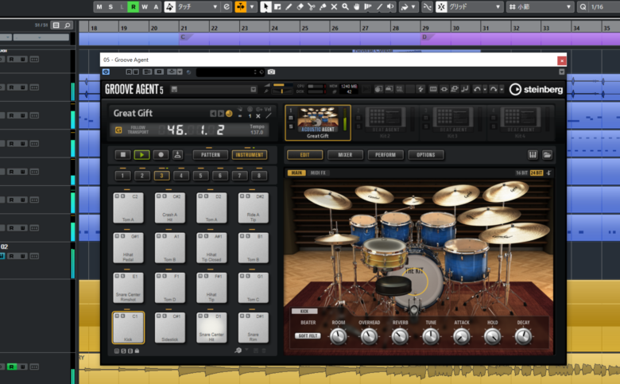
Task: Click the pad play button
Action: pyautogui.click(x=141, y=155)
